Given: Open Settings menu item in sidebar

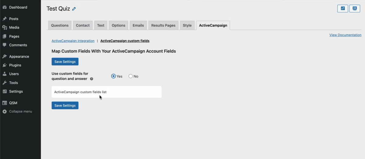Looking at the screenshot, I should 16,92.
